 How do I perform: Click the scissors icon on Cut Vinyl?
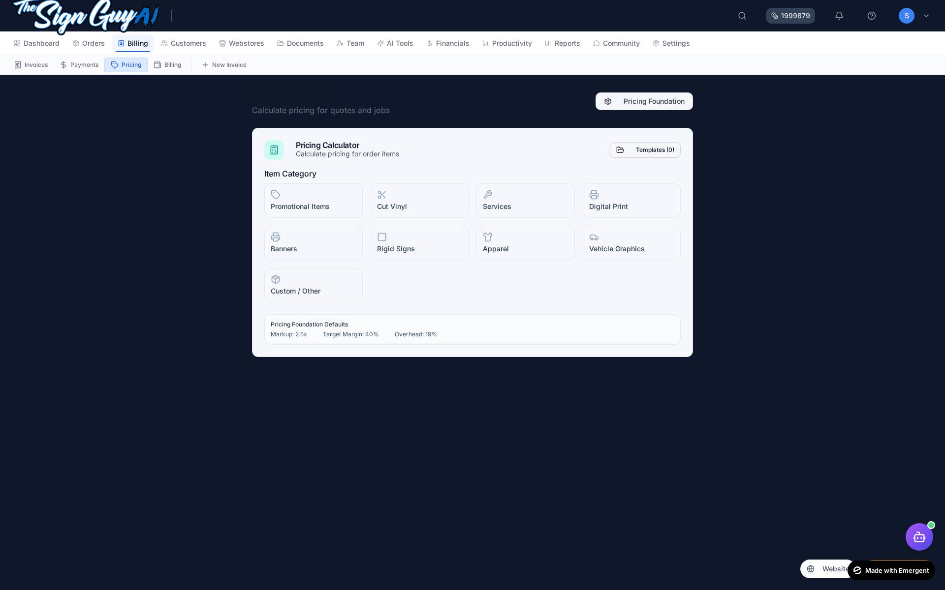[x=382, y=195]
